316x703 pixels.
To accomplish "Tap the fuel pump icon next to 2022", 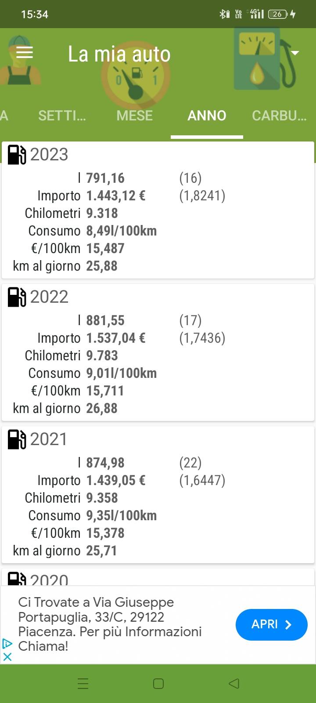I will 17,297.
